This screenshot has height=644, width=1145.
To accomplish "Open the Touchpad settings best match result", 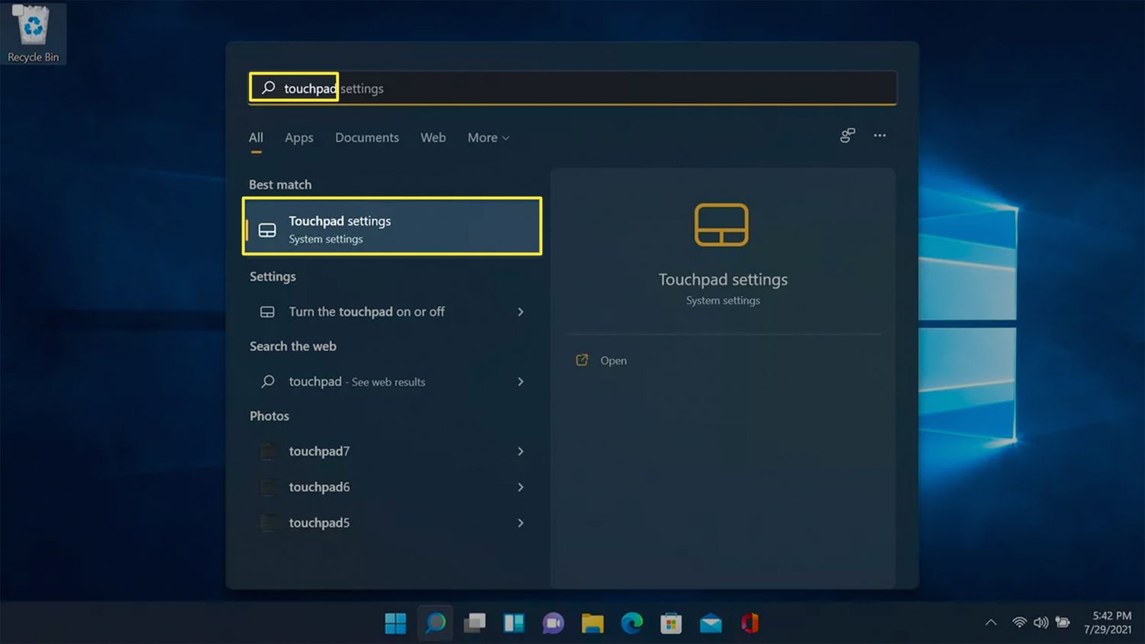I will point(392,227).
